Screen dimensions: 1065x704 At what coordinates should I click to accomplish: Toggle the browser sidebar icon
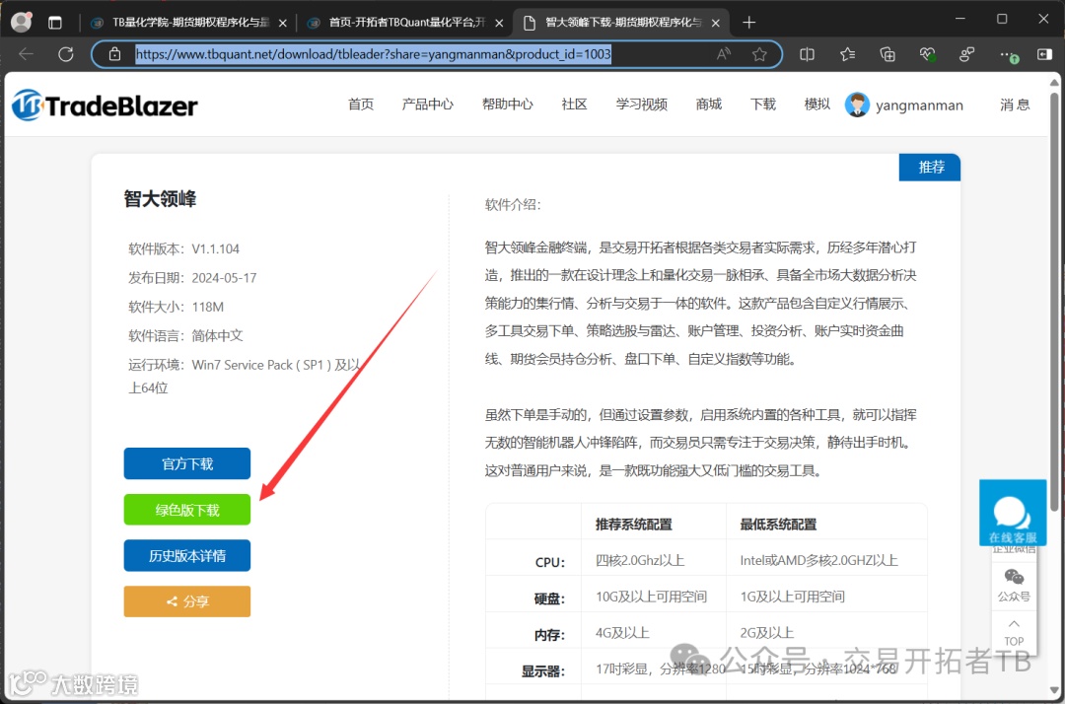1044,54
